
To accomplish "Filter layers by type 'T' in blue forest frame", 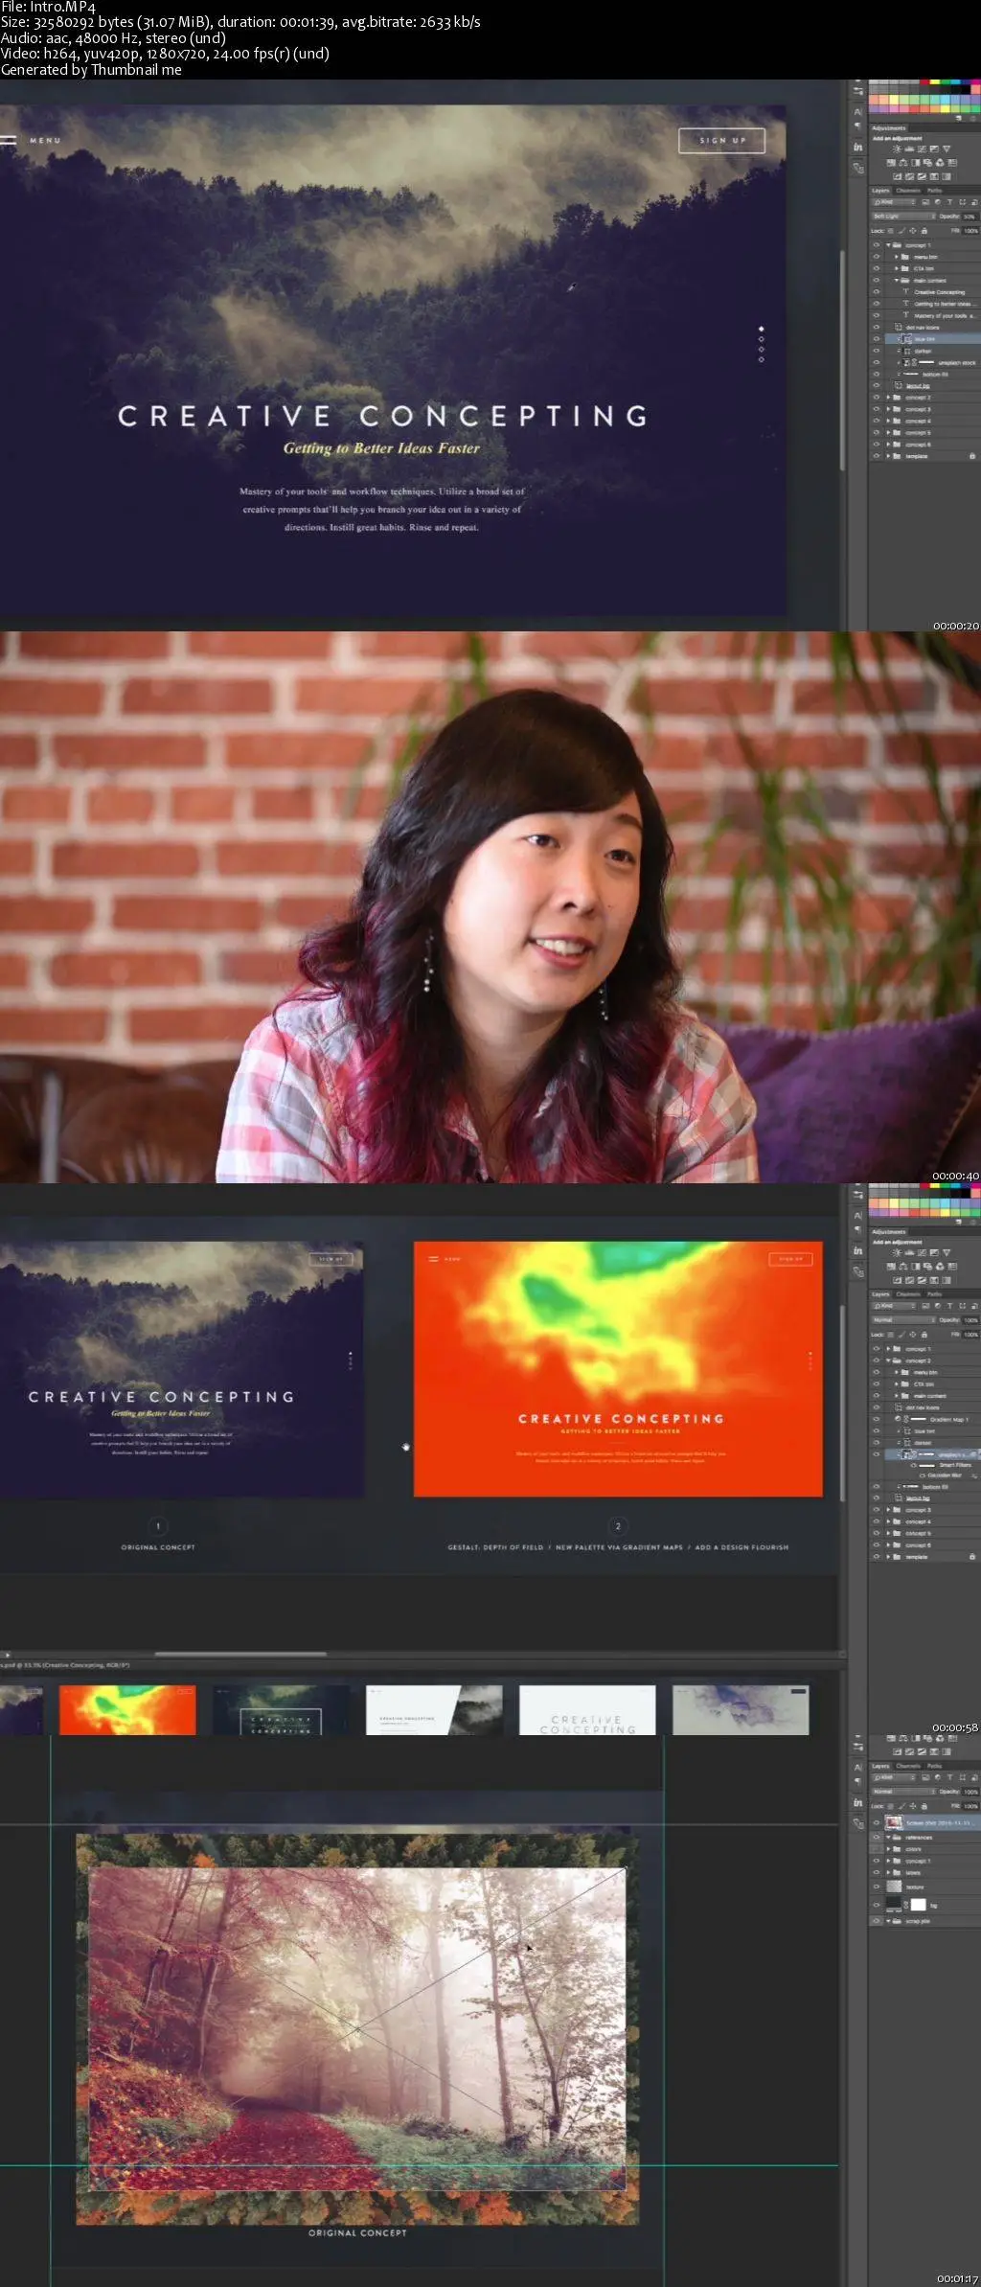I will tap(949, 202).
